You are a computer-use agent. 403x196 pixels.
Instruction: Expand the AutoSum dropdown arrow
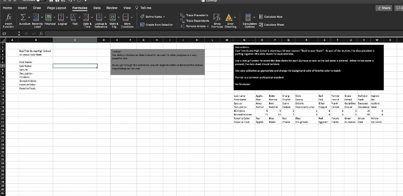[29, 17]
